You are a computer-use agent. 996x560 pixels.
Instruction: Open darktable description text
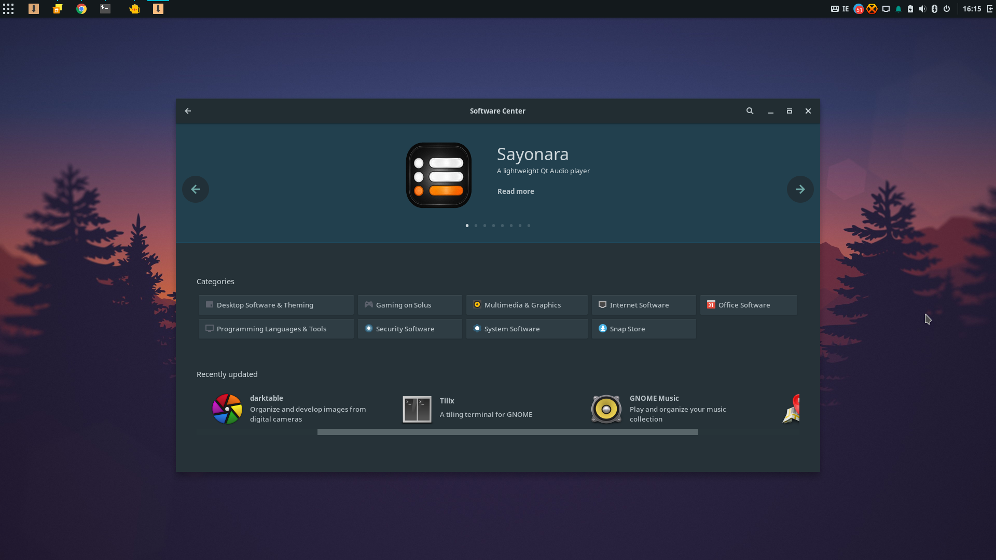coord(308,414)
